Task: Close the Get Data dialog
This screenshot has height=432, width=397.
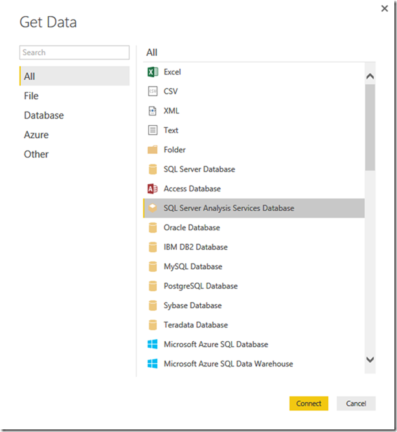Action: [x=385, y=8]
